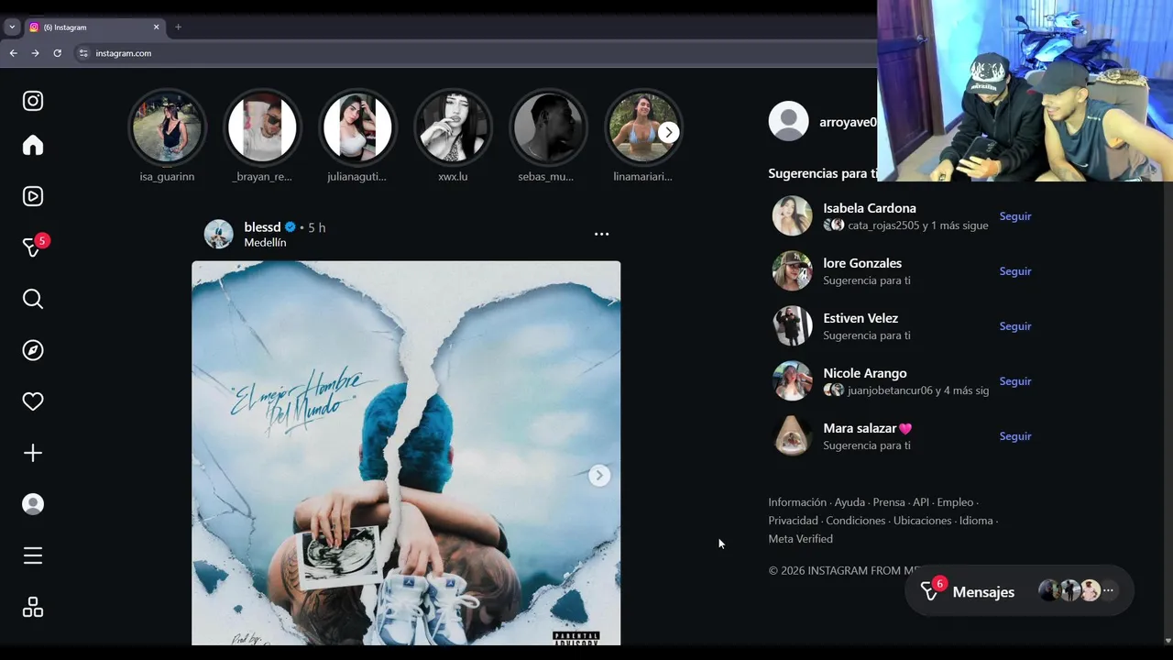Open Mara salazar profile

(867, 428)
